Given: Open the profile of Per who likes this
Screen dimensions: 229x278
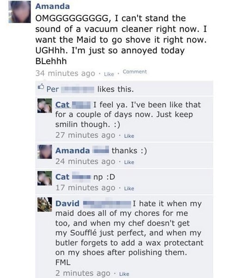Looking at the screenshot, I should point(70,89).
